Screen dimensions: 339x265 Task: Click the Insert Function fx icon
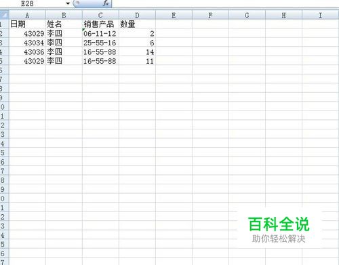click(x=106, y=3)
